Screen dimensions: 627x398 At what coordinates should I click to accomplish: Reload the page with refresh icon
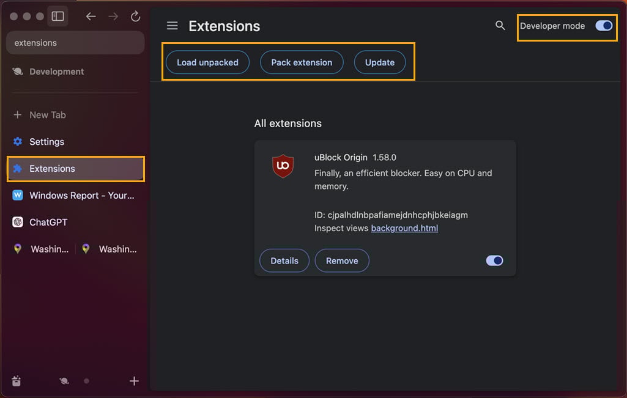point(136,17)
